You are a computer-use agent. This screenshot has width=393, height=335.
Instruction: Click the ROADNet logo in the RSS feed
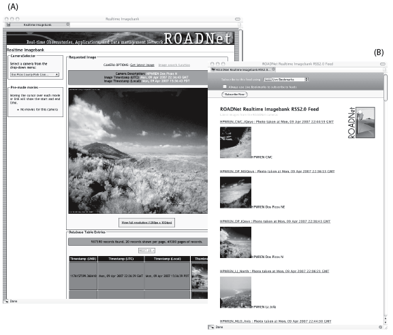point(361,123)
